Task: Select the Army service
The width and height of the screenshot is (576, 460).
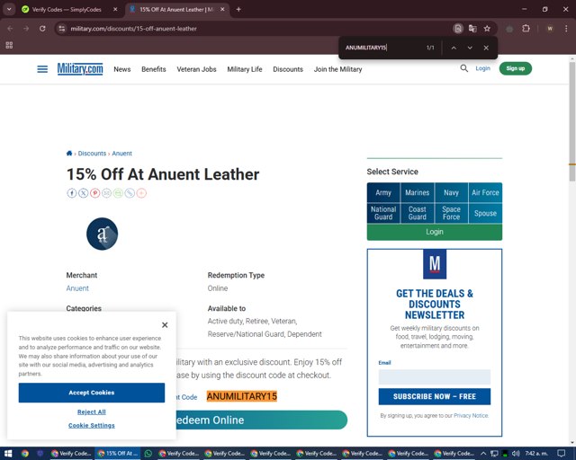Action: click(383, 192)
